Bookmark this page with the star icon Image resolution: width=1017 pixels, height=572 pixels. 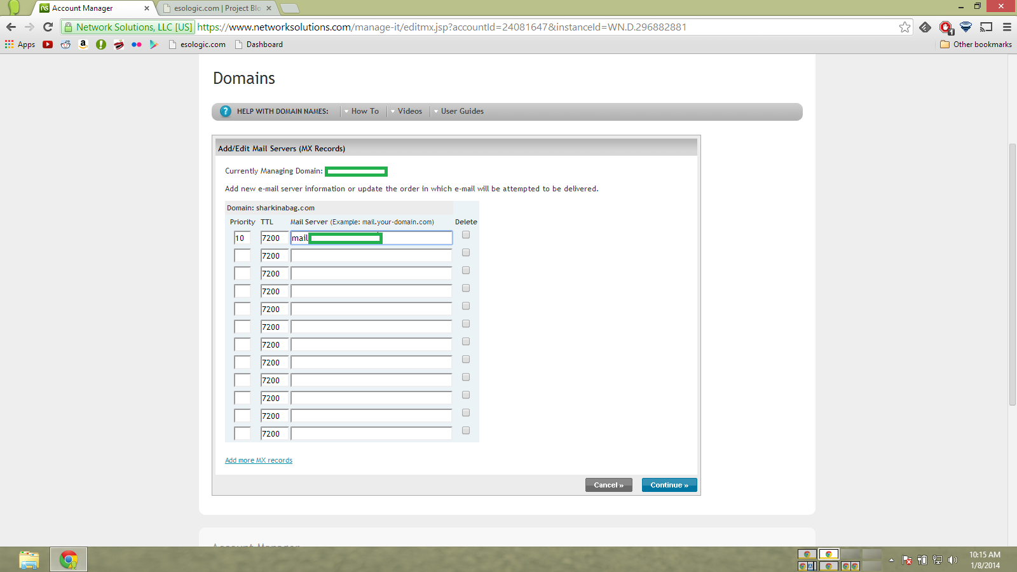[904, 27]
